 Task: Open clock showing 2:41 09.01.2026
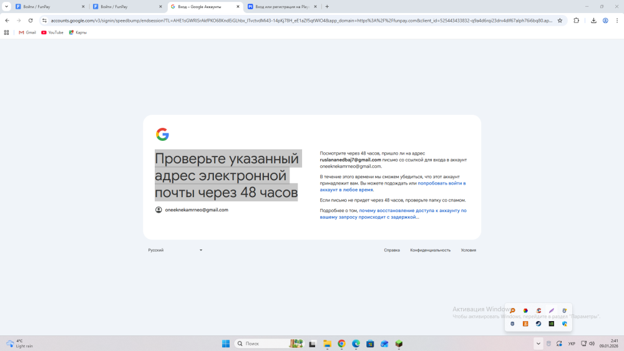click(609, 344)
